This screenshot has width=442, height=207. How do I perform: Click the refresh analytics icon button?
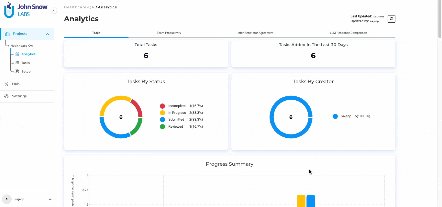[391, 19]
